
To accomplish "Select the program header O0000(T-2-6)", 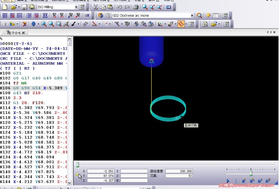I will pos(16,44).
